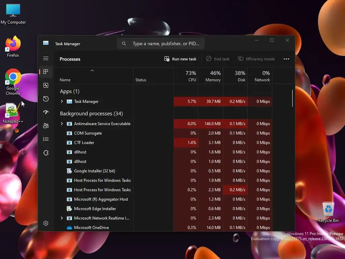The image size is (345, 259).
Task: Click the End task button
Action: pos(218,59)
